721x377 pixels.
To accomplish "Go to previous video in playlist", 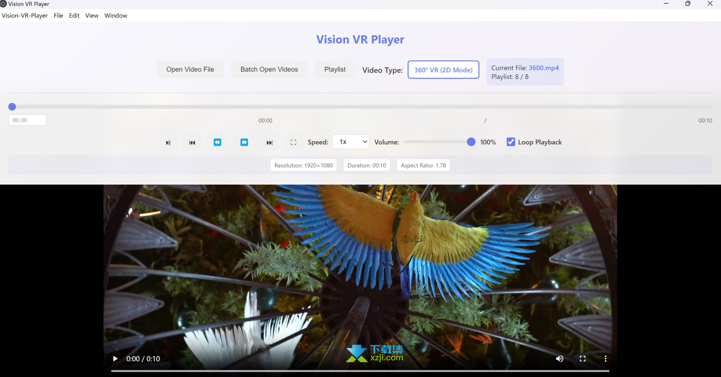I will point(192,142).
